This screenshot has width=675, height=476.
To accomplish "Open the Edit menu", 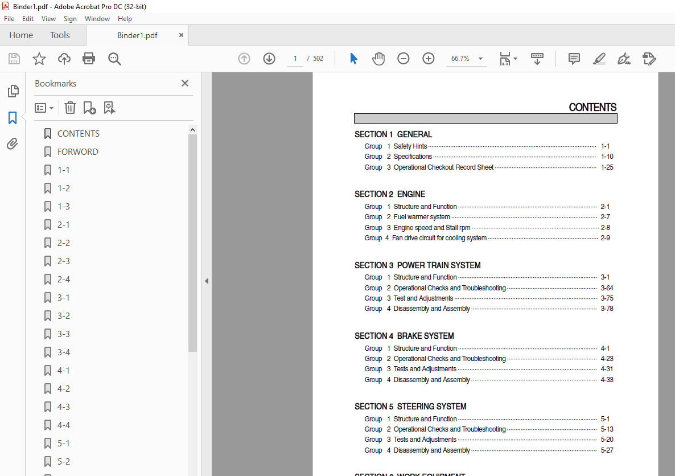I will (x=27, y=19).
